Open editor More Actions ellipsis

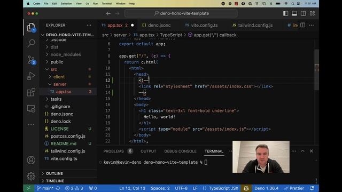(312, 25)
